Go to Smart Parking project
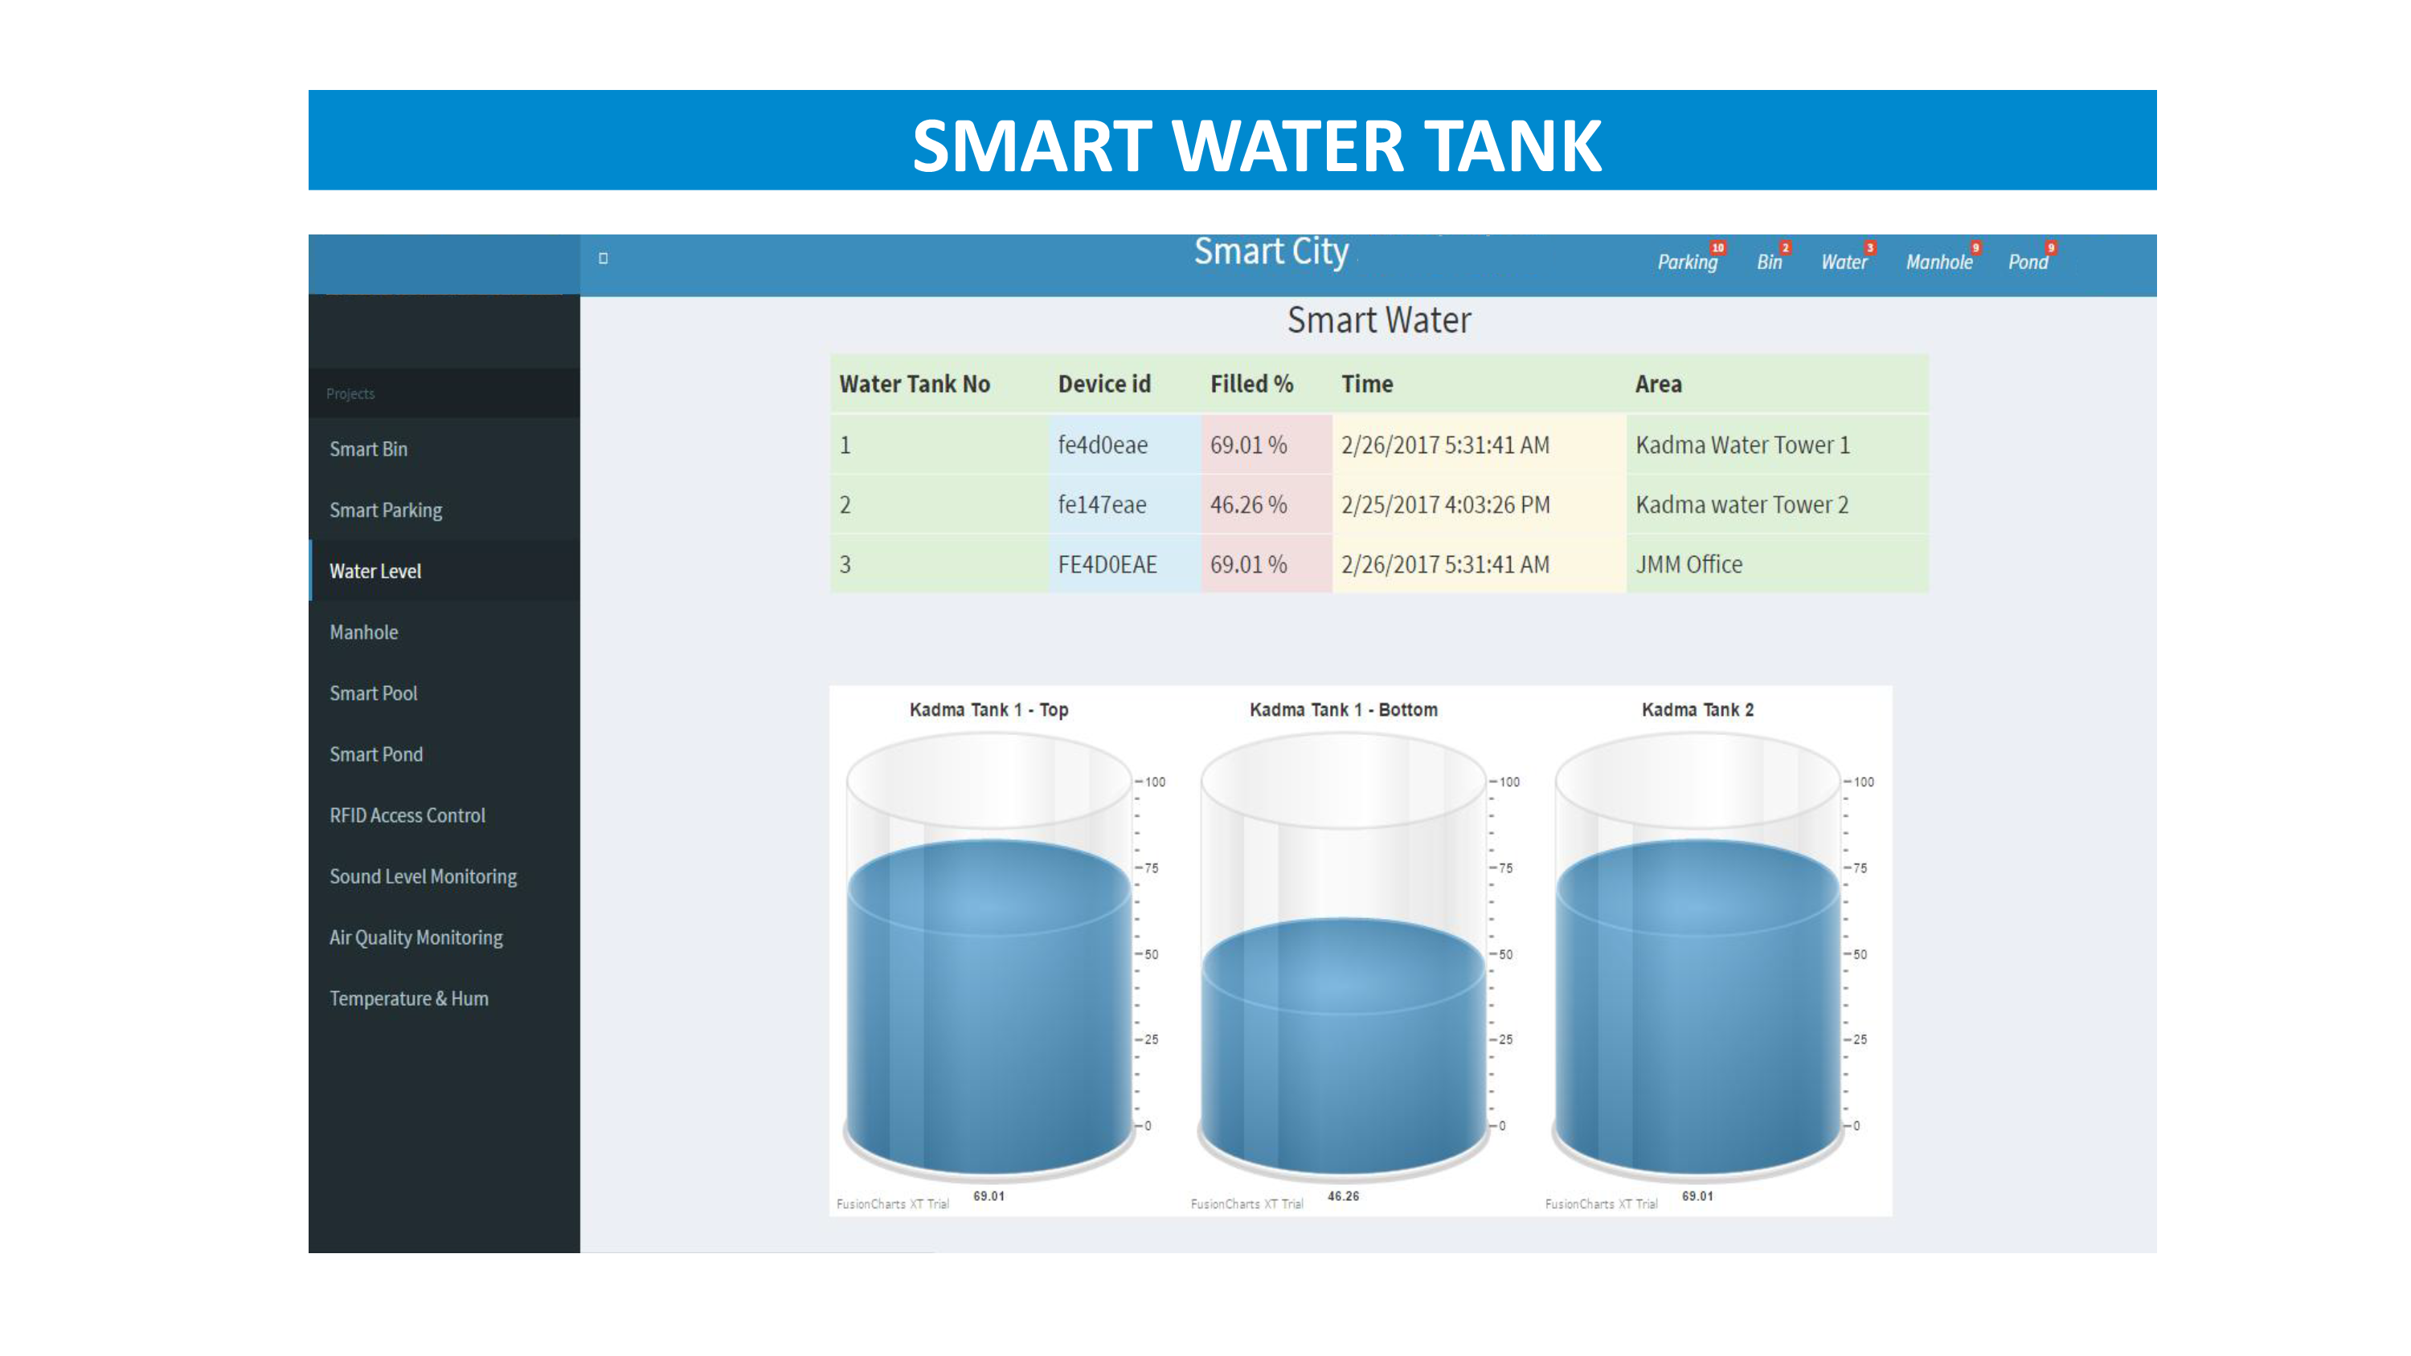Screen dimensions: 2411x1356 (386, 510)
